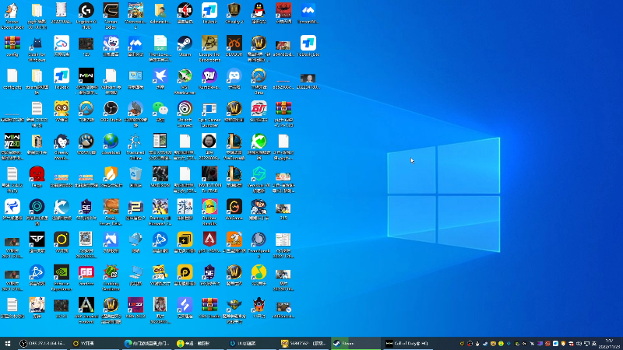Open the Goose Goose Duck desktop shortcut
This screenshot has height=350, width=623.
tap(12, 16)
